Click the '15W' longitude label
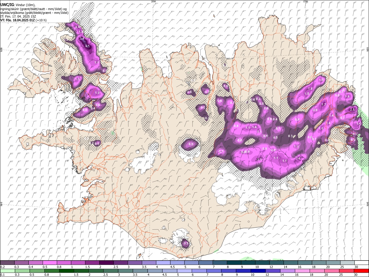 [x=305, y=1]
